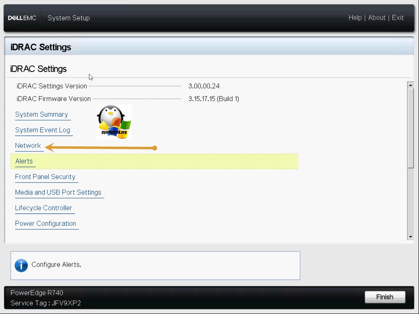Click the vertical scrollbar thumb
This screenshot has height=314, width=419.
tap(411, 128)
